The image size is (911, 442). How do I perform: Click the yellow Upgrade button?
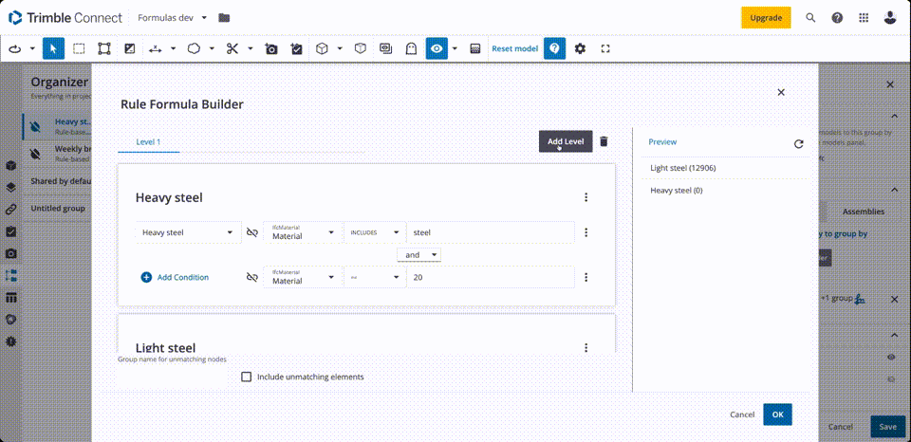pos(766,18)
